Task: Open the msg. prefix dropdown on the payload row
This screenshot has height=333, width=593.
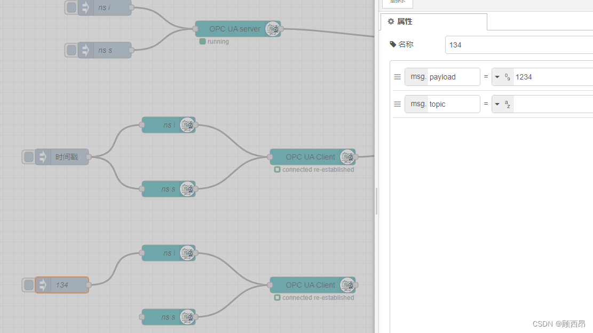Action: point(418,76)
